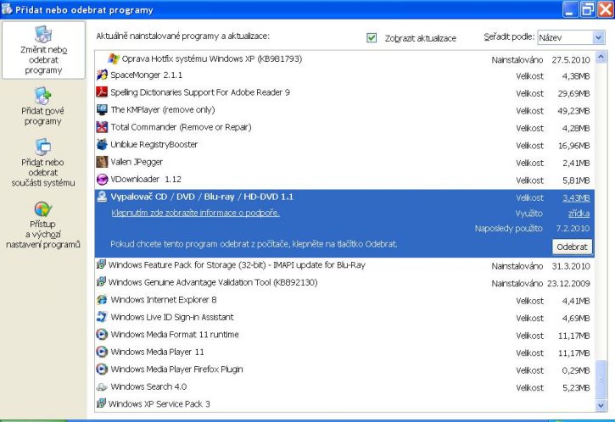
Task: Open the Seřadit podle Název dropdown
Action: point(571,37)
